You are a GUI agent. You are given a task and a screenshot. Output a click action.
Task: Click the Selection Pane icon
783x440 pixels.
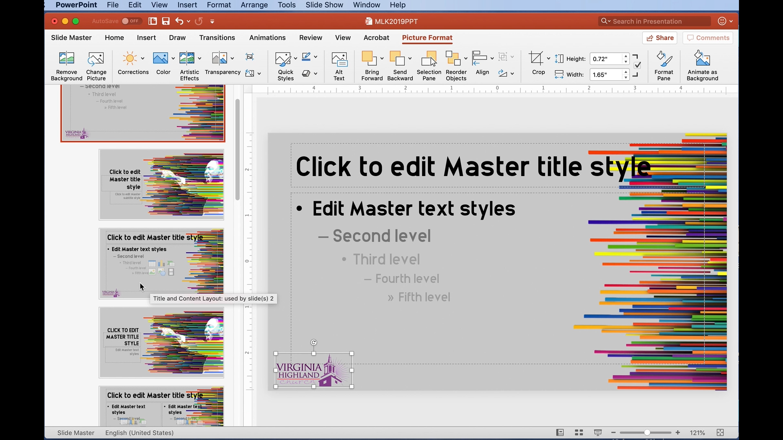[x=429, y=64]
